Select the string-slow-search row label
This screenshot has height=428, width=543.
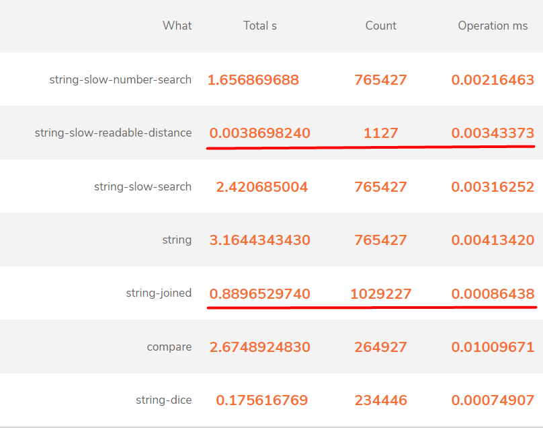(142, 186)
